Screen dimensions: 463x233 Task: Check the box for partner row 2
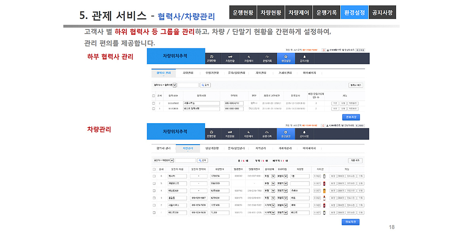(154, 103)
